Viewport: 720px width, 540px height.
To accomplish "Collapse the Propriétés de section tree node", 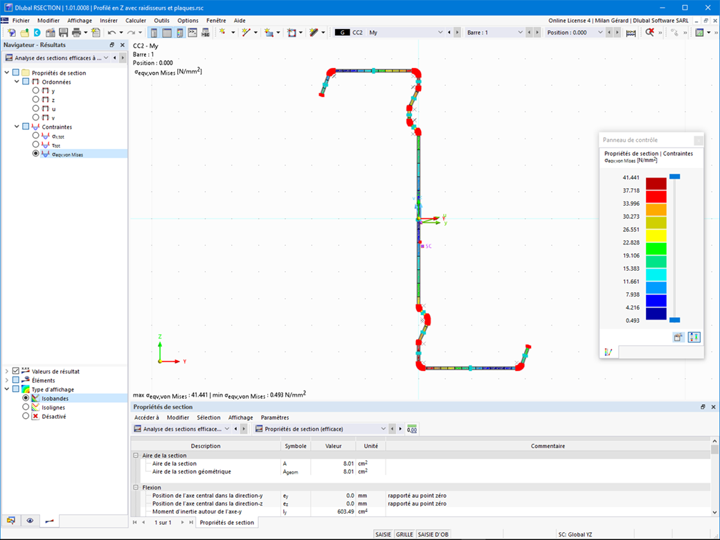I will coord(7,73).
